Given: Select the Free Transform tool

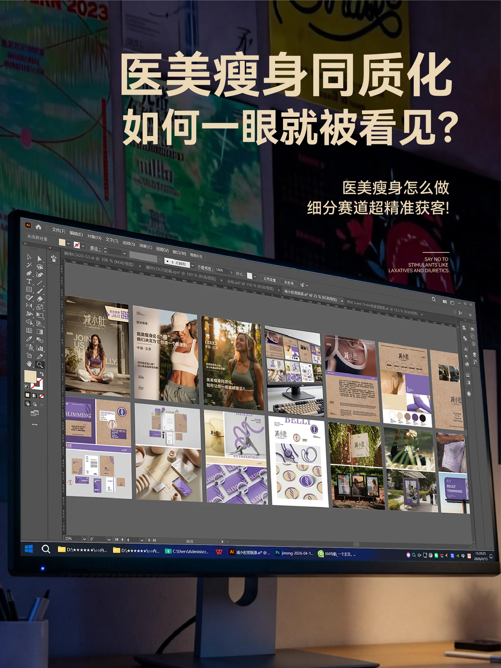Looking at the screenshot, I should pyautogui.click(x=40, y=315).
